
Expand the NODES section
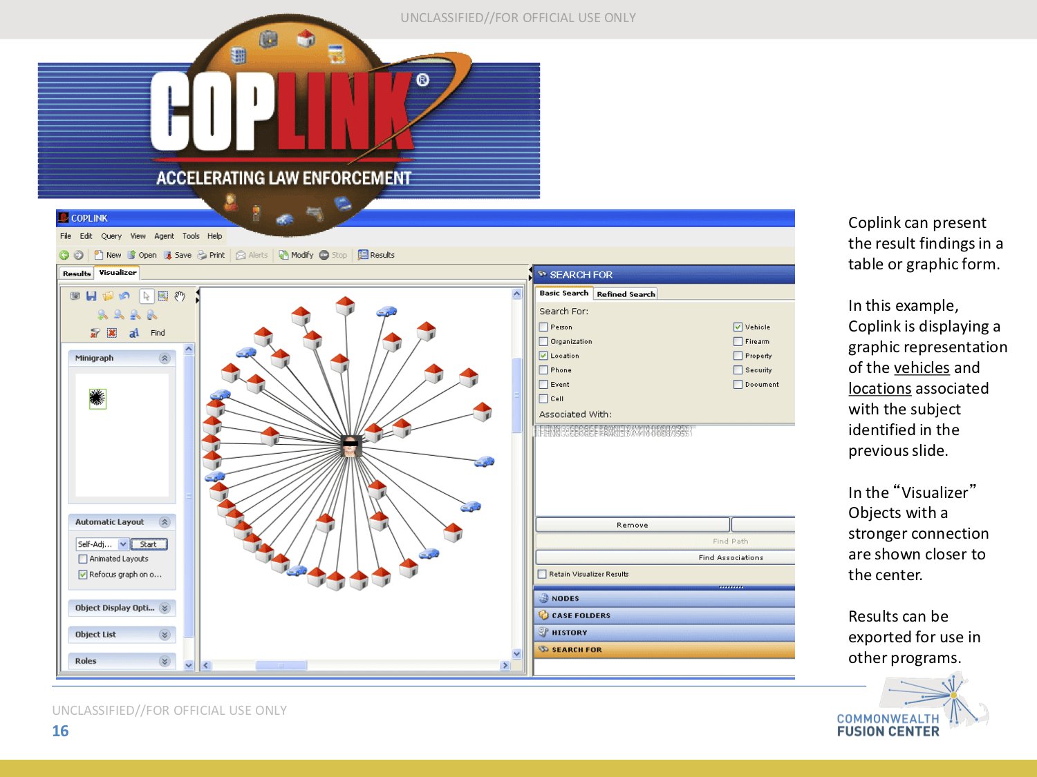(x=664, y=598)
